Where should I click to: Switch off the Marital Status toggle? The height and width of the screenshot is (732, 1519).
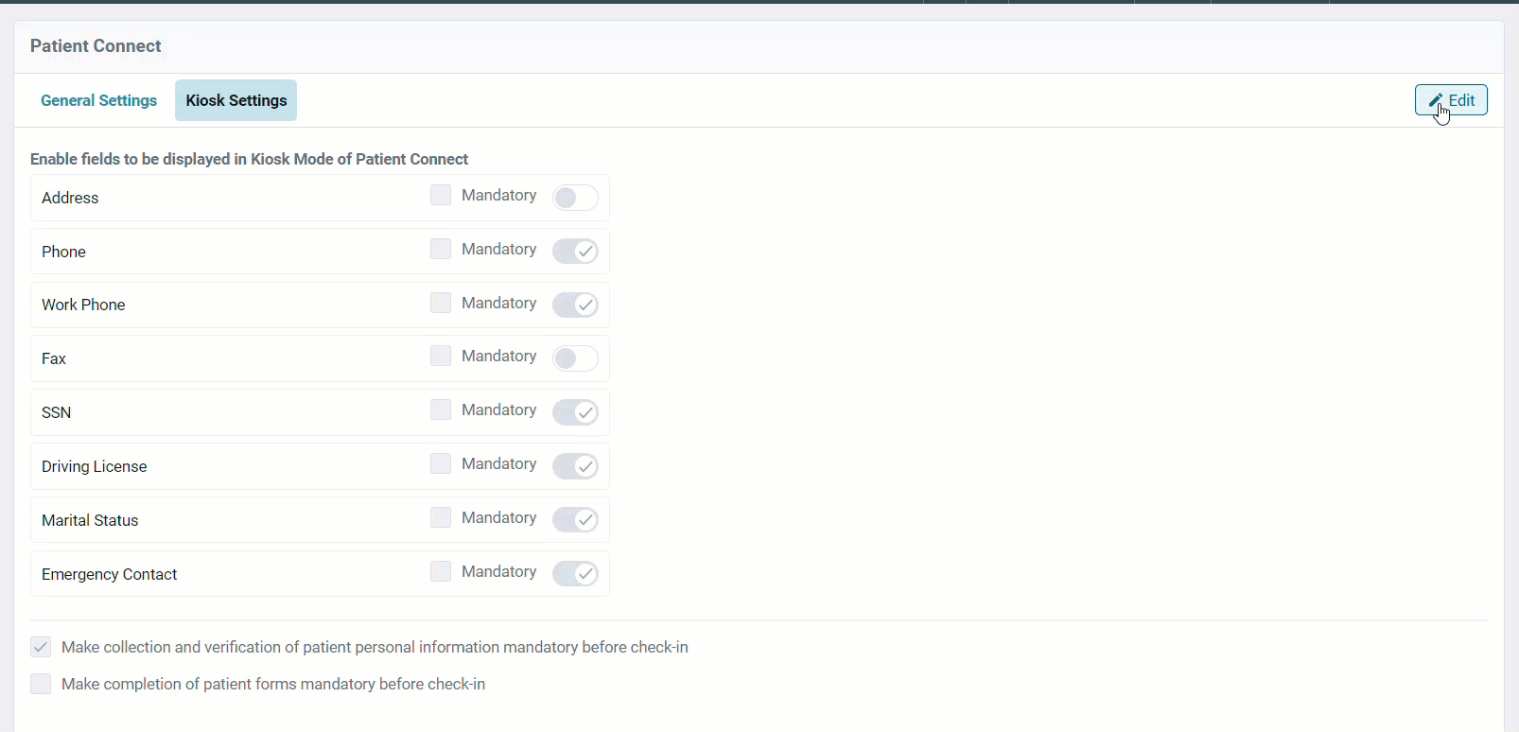point(575,520)
